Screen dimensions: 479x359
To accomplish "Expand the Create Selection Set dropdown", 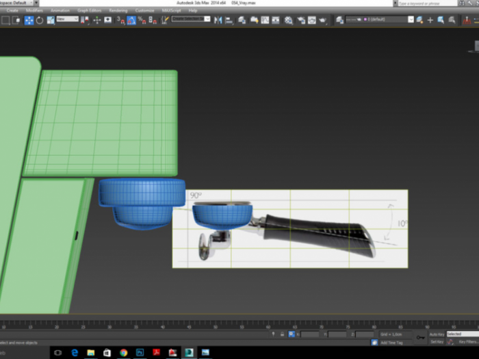I will [x=207, y=19].
